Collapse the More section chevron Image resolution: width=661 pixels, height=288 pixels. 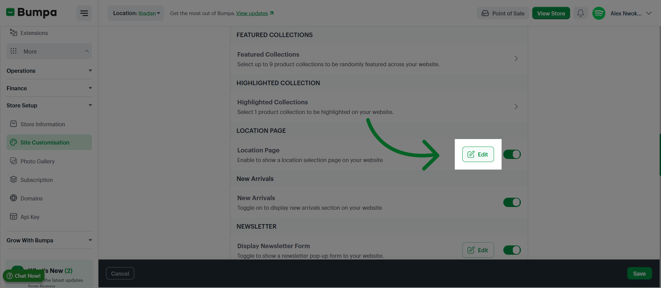87,51
